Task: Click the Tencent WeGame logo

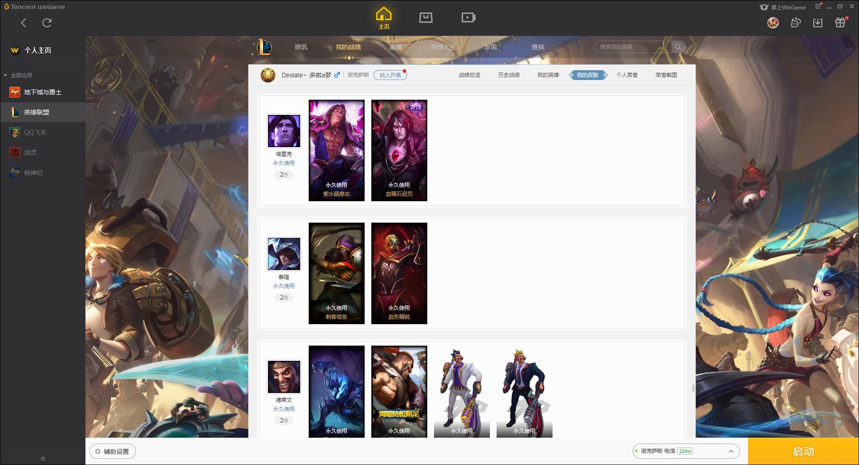Action: [x=34, y=7]
